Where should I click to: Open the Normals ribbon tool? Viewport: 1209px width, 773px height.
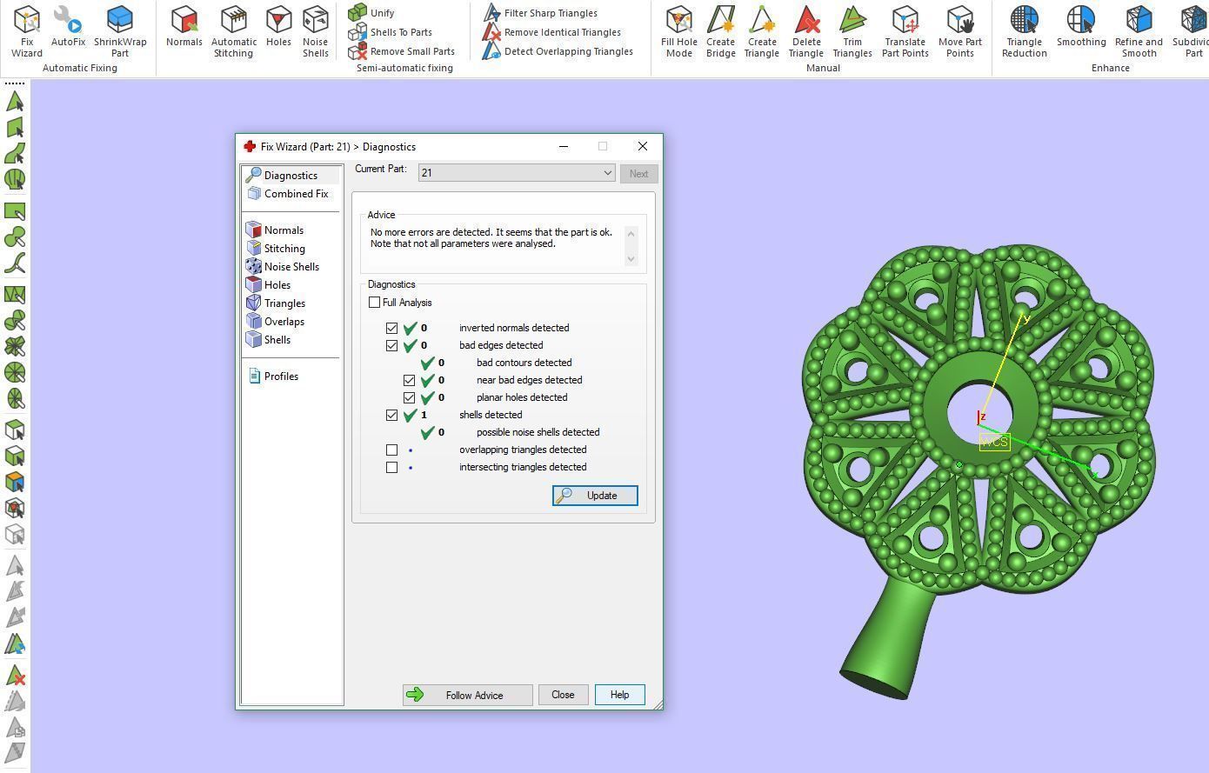184,26
